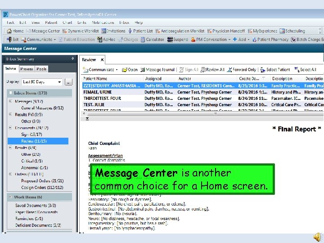Open the Task menu
The image size is (324, 243).
(x=10, y=22)
